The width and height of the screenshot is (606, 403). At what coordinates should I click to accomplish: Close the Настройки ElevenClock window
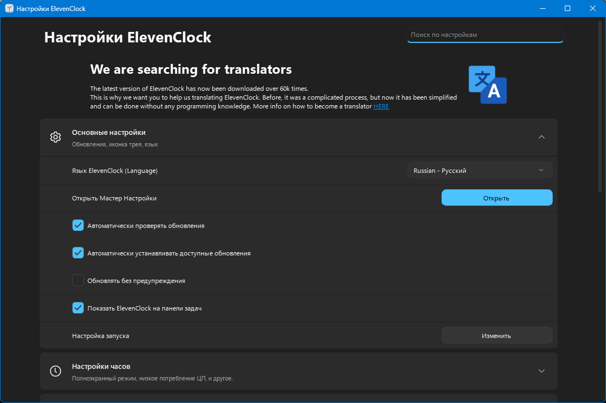[x=592, y=8]
